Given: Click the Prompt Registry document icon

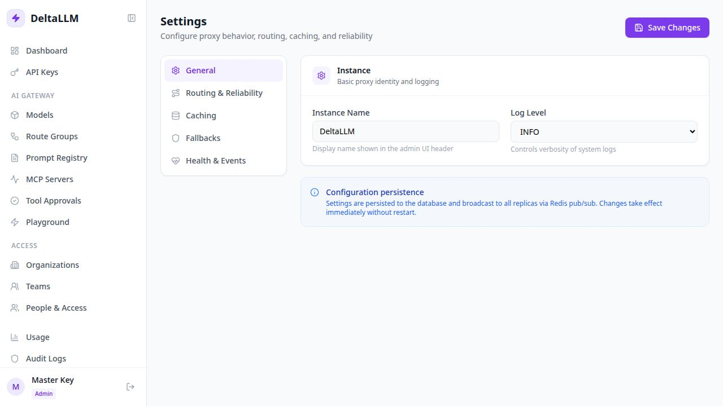Looking at the screenshot, I should [x=15, y=158].
